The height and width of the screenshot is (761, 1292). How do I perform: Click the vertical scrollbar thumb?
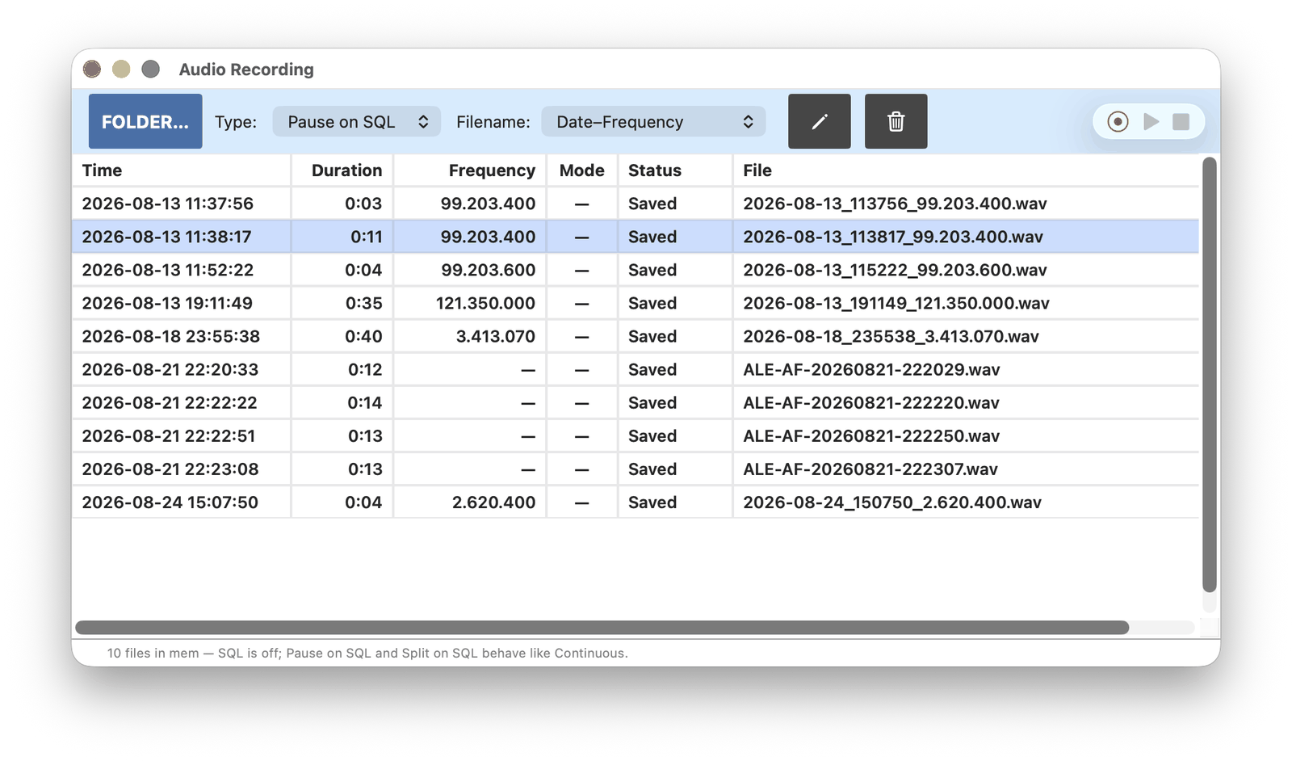pyautogui.click(x=1209, y=375)
